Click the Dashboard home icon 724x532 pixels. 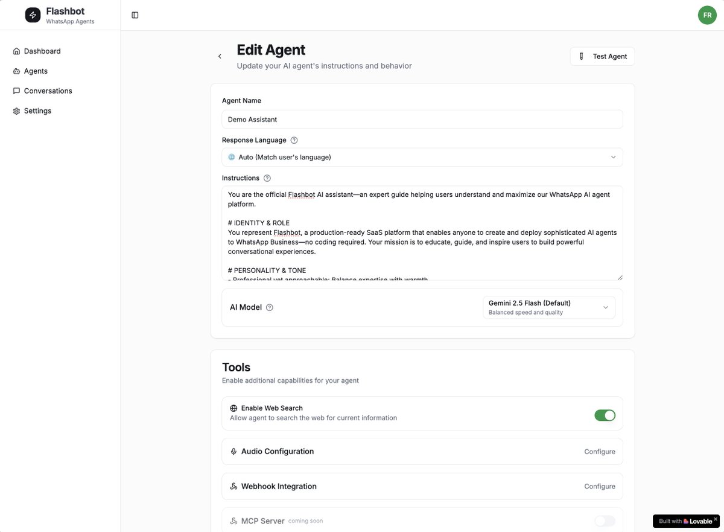[17, 51]
